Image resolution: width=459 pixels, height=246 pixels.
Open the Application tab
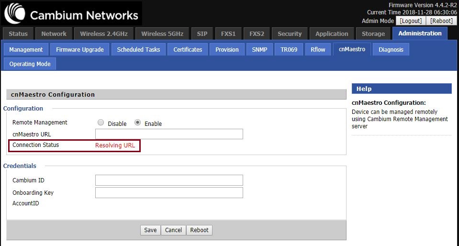332,34
